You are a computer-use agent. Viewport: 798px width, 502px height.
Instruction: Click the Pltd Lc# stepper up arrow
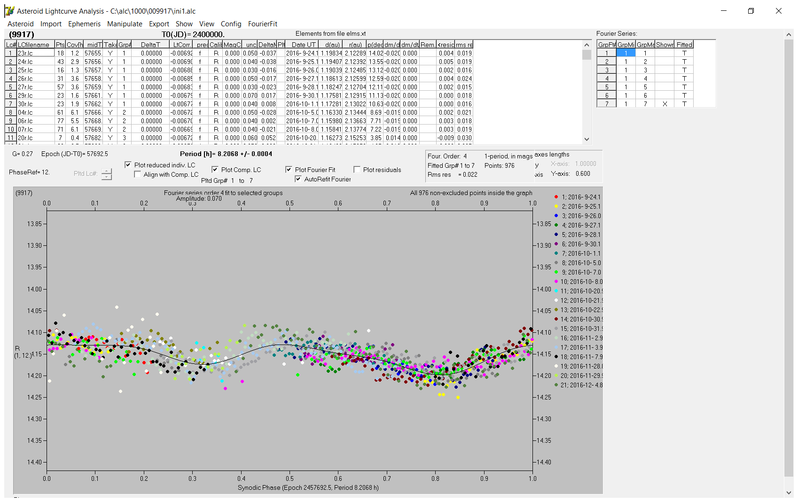(107, 171)
